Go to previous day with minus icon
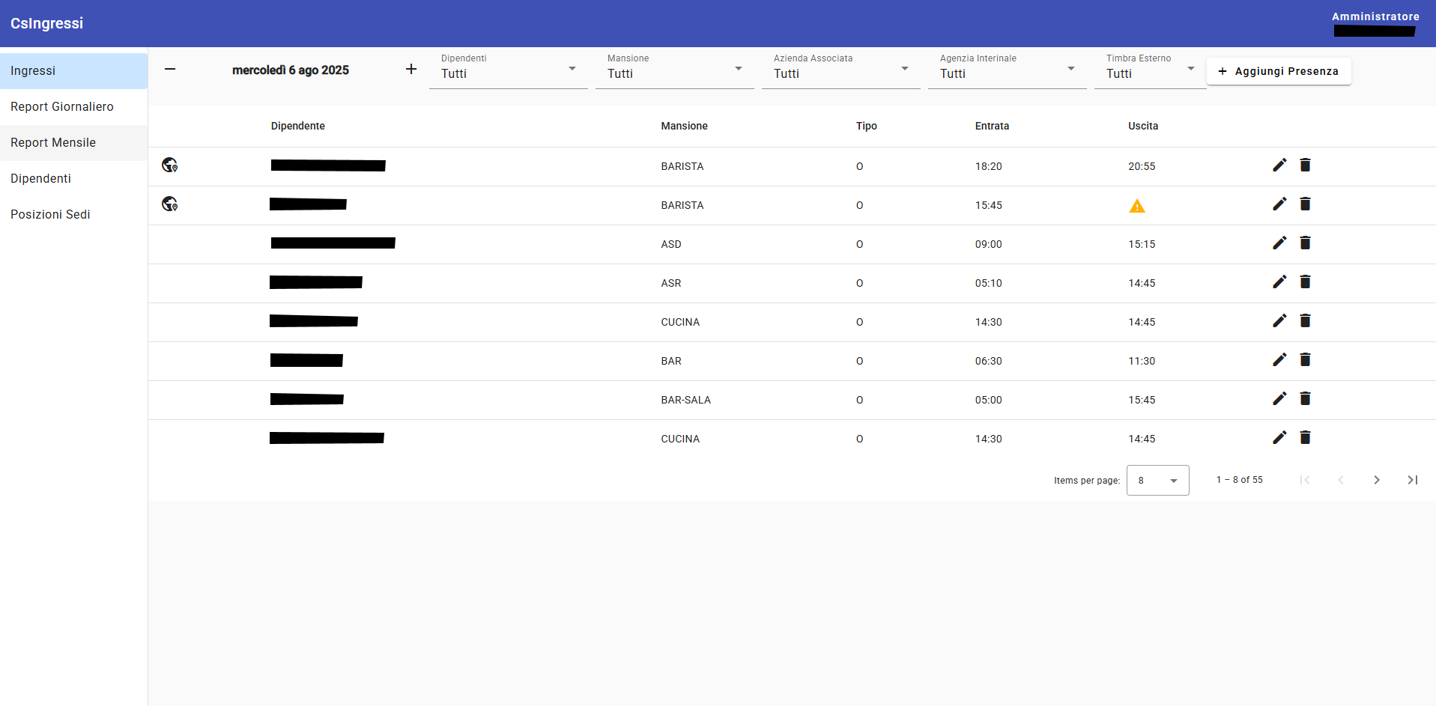 coord(170,69)
